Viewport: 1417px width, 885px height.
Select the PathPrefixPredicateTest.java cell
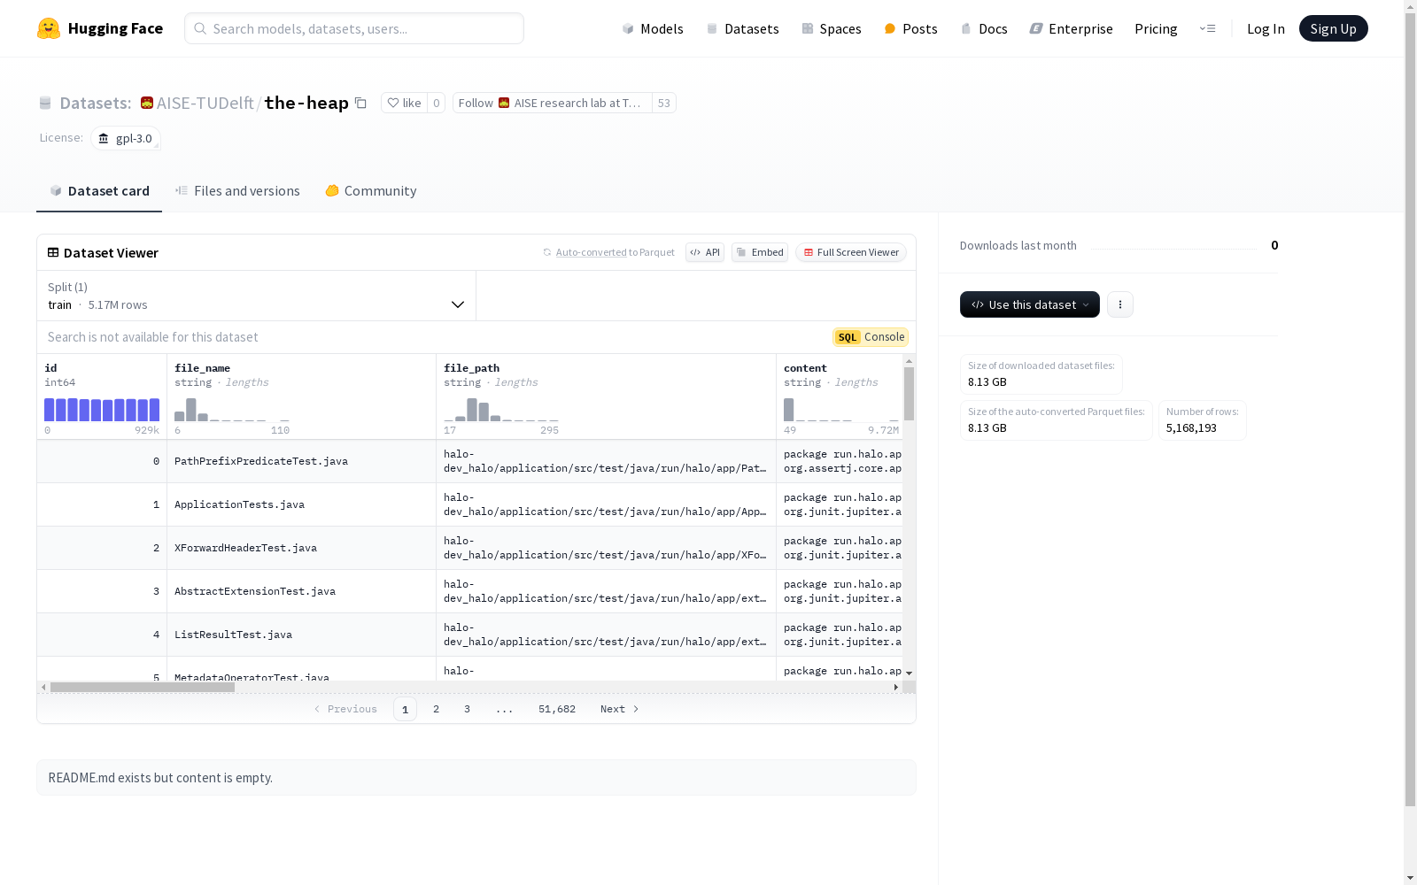301,461
